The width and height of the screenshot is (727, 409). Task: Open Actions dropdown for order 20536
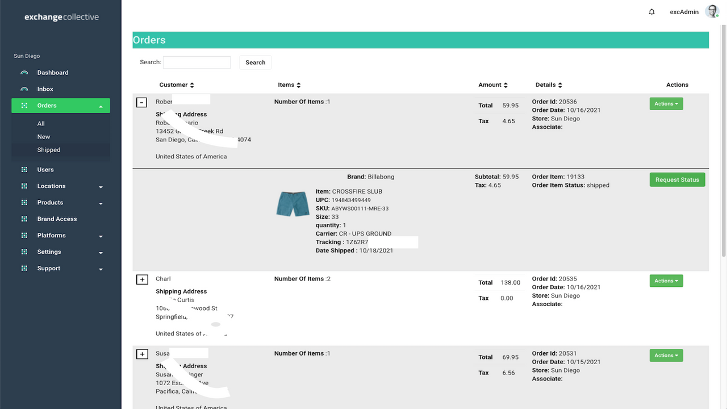666,104
